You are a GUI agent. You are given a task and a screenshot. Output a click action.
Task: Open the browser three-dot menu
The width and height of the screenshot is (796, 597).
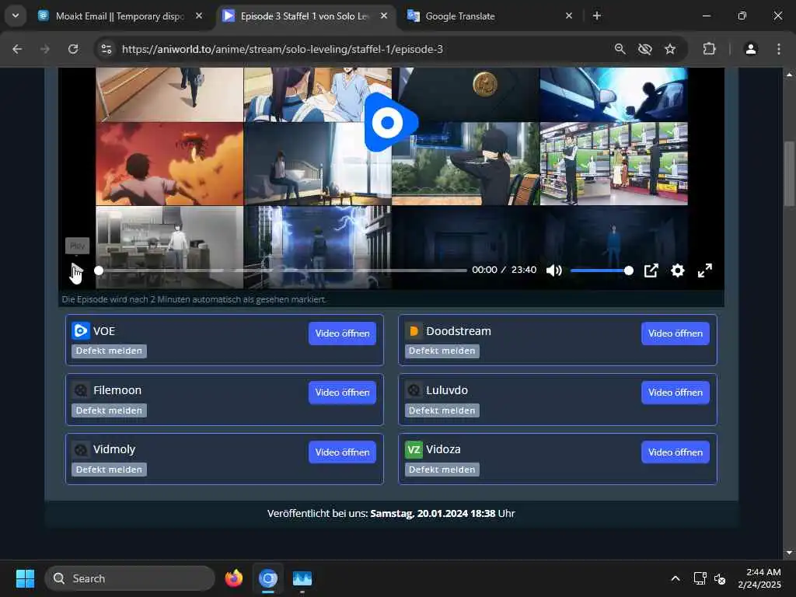pyautogui.click(x=779, y=49)
